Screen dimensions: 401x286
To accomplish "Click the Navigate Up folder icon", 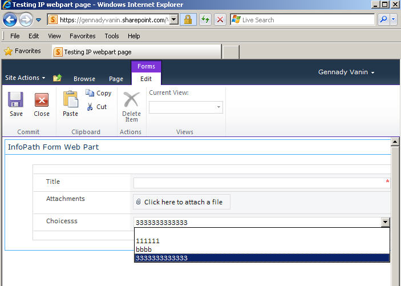I will (x=57, y=78).
